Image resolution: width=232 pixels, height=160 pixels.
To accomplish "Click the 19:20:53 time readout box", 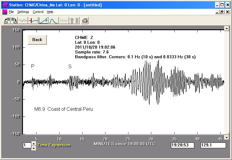I will coord(183,145).
